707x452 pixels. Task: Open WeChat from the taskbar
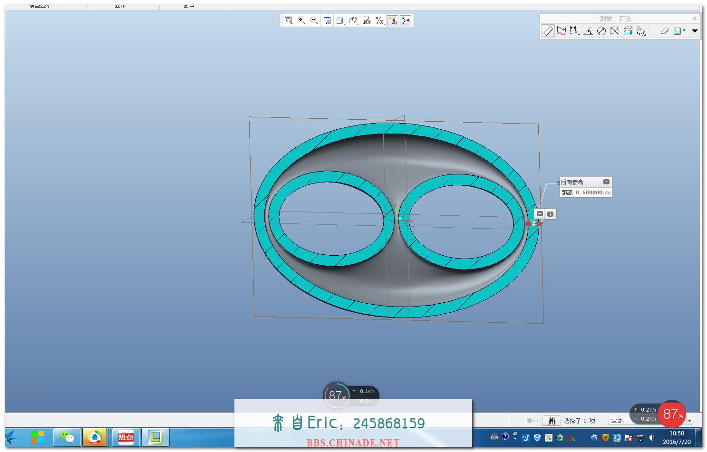click(67, 437)
